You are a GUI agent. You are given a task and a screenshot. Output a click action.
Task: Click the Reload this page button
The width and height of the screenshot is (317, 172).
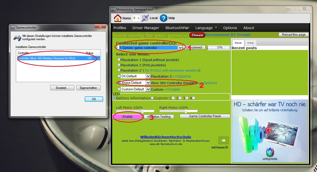(x=294, y=35)
